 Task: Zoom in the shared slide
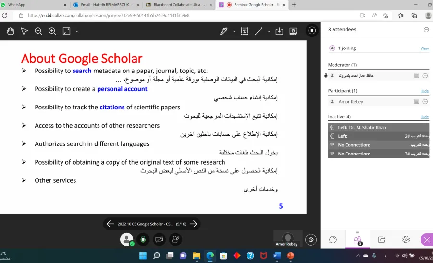point(52,31)
